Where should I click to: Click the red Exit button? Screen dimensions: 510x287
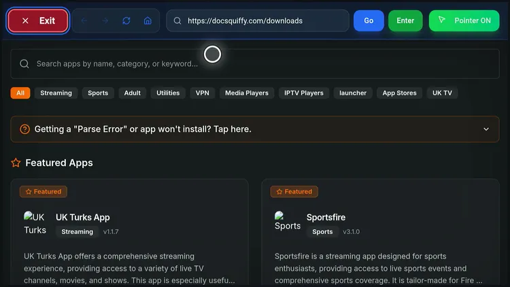pos(37,21)
